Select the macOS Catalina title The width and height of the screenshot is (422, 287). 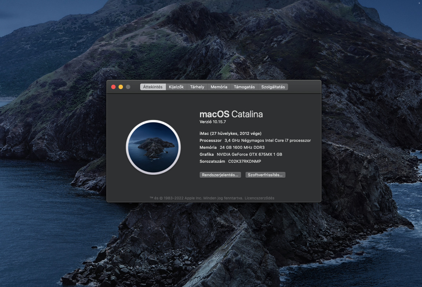click(x=231, y=114)
